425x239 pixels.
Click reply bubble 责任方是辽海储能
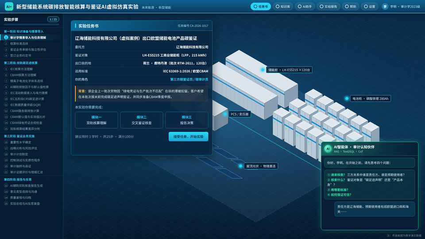point(375,209)
